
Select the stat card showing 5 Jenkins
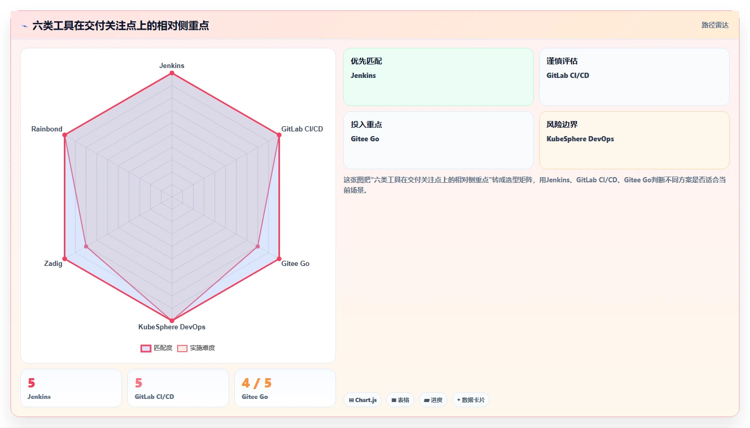[x=71, y=388]
